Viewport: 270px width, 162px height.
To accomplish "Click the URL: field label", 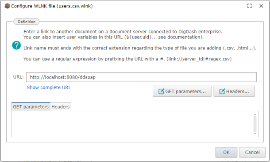I will coord(19,77).
